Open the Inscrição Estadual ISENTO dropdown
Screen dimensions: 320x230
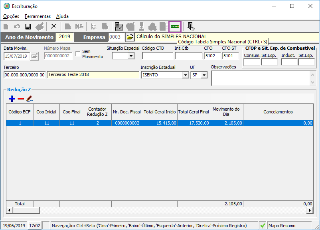(x=185, y=75)
